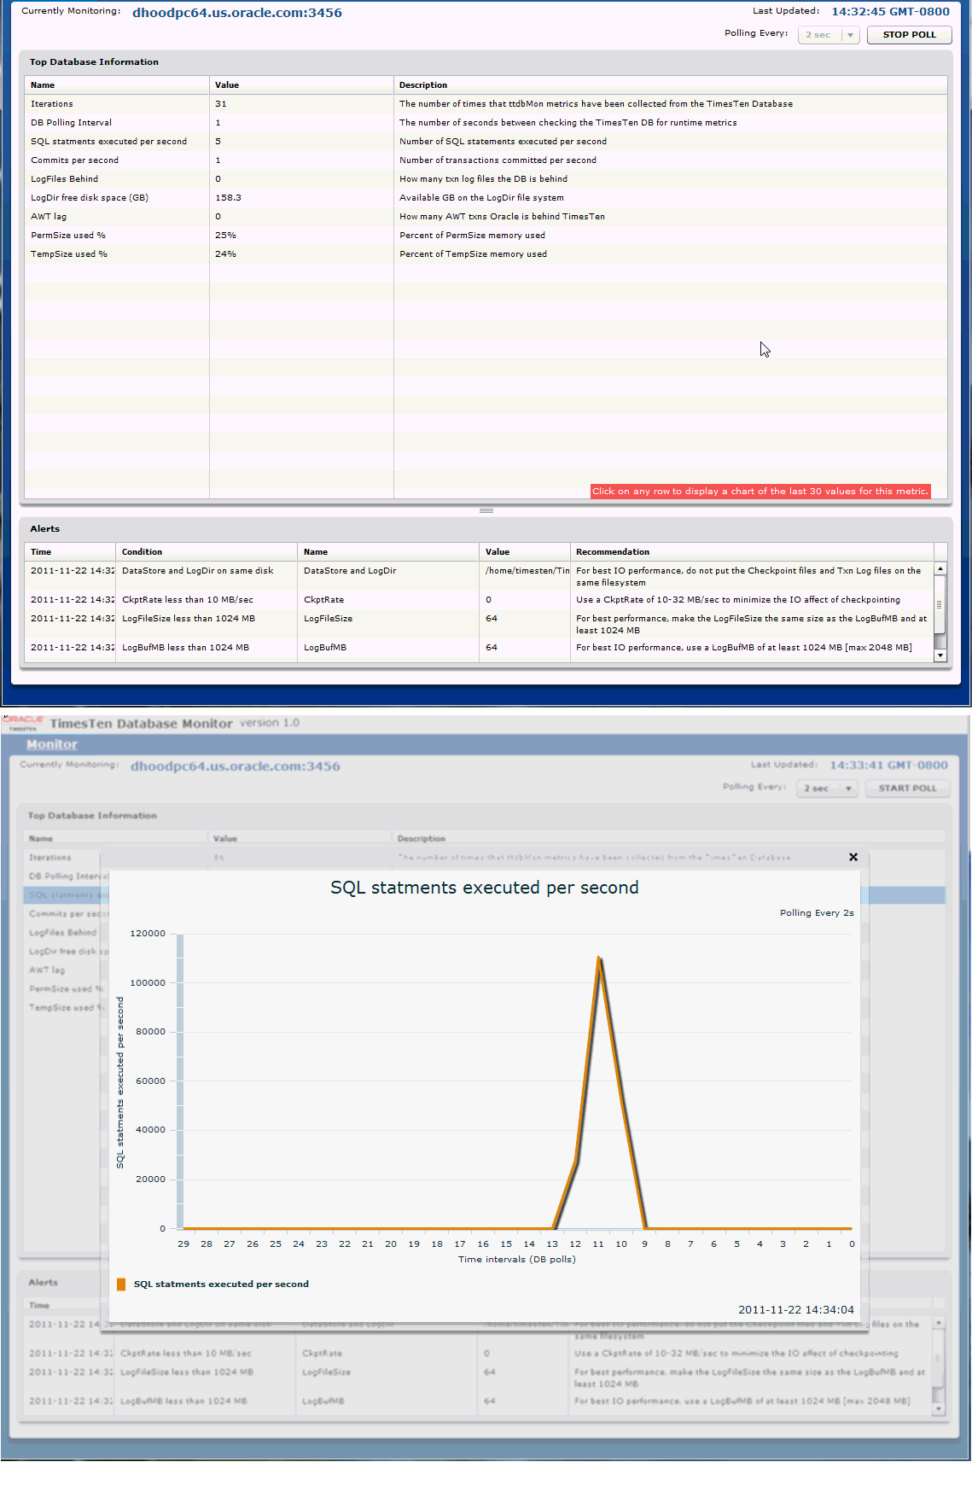Sort top table by Description column header

coord(670,84)
